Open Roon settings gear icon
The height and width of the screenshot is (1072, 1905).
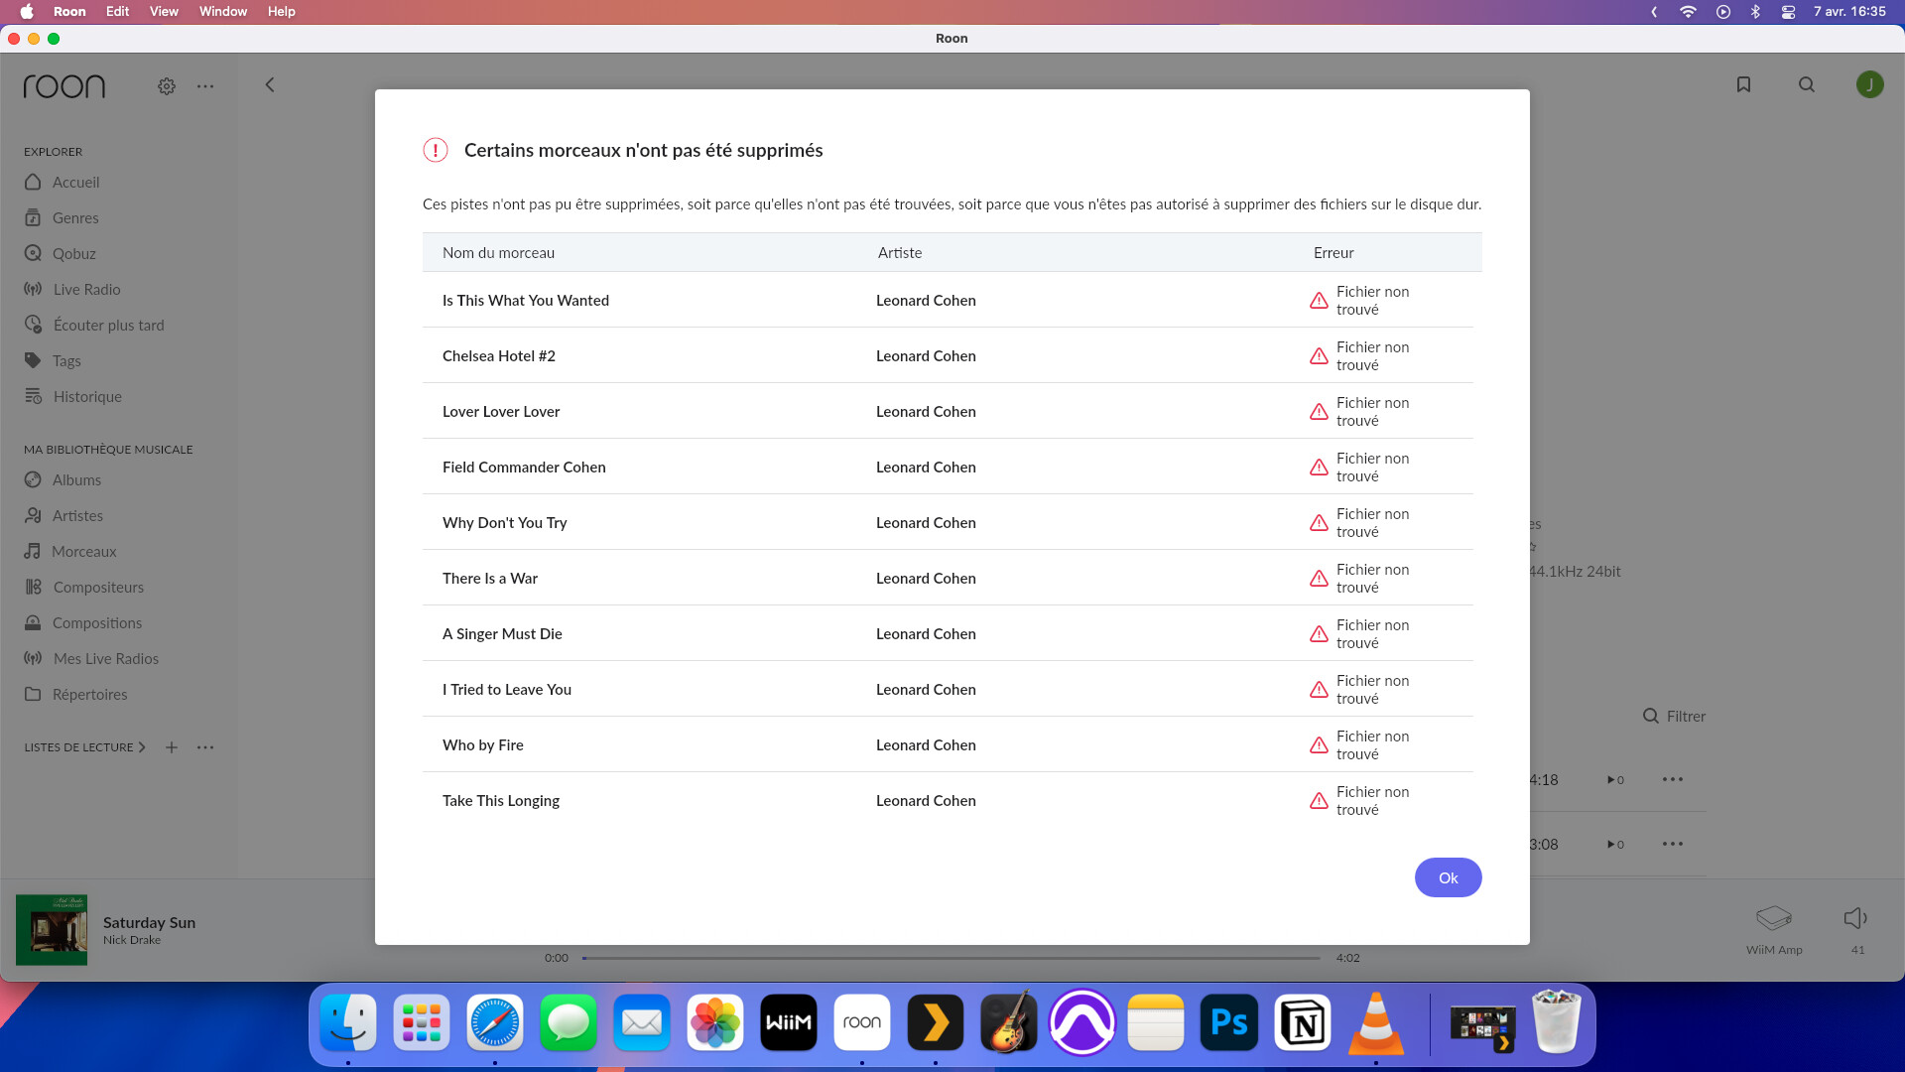167,86
